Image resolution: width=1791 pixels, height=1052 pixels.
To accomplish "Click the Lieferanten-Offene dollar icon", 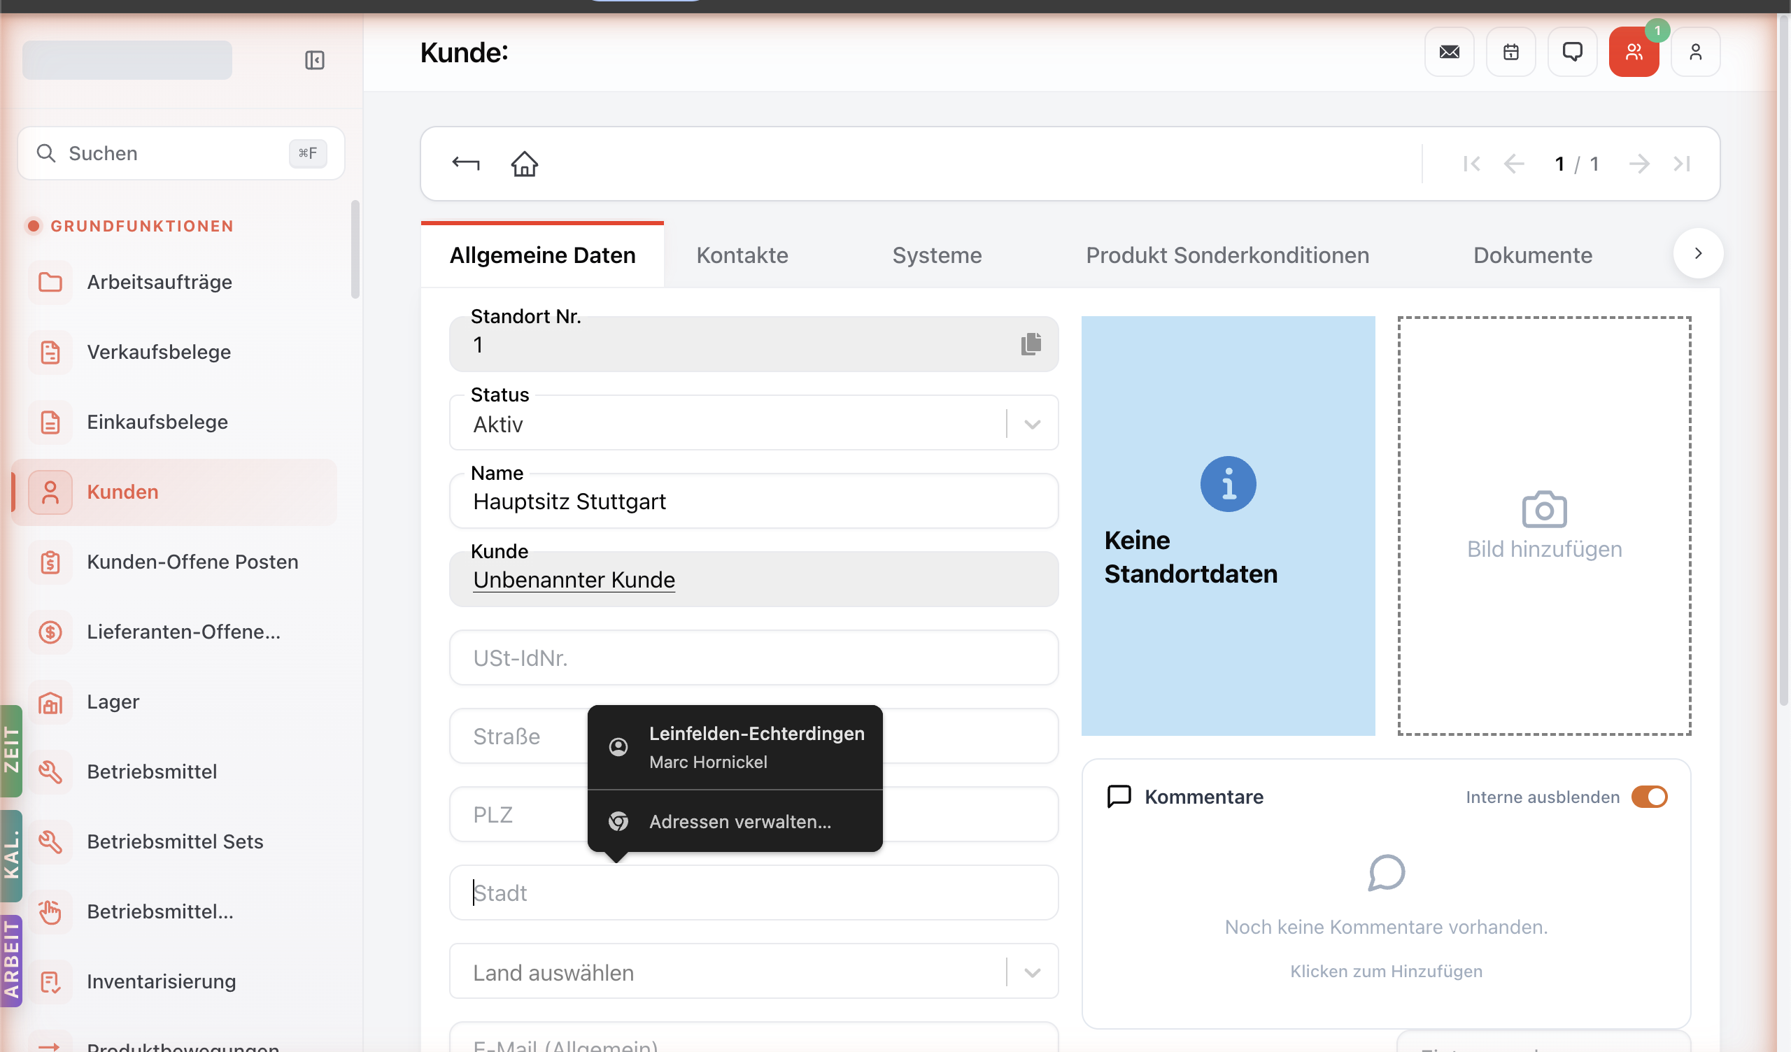I will pyautogui.click(x=50, y=632).
